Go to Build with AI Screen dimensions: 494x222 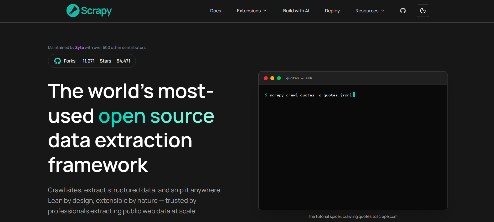pyautogui.click(x=296, y=11)
